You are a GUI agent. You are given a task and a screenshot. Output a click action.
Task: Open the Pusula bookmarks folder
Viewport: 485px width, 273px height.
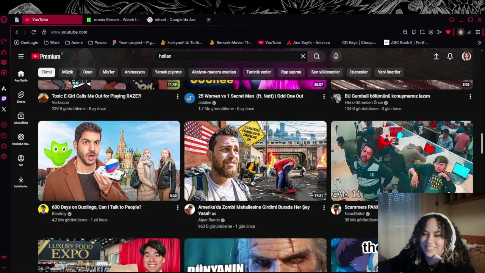pyautogui.click(x=97, y=42)
